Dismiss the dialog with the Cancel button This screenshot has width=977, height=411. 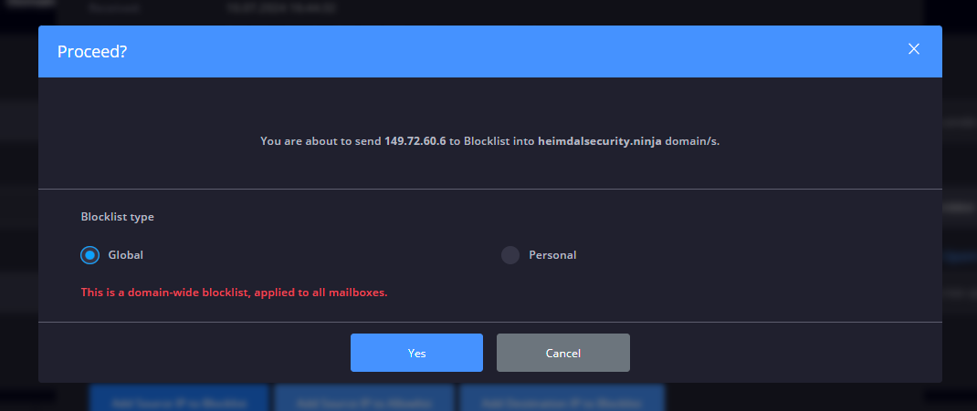562,353
